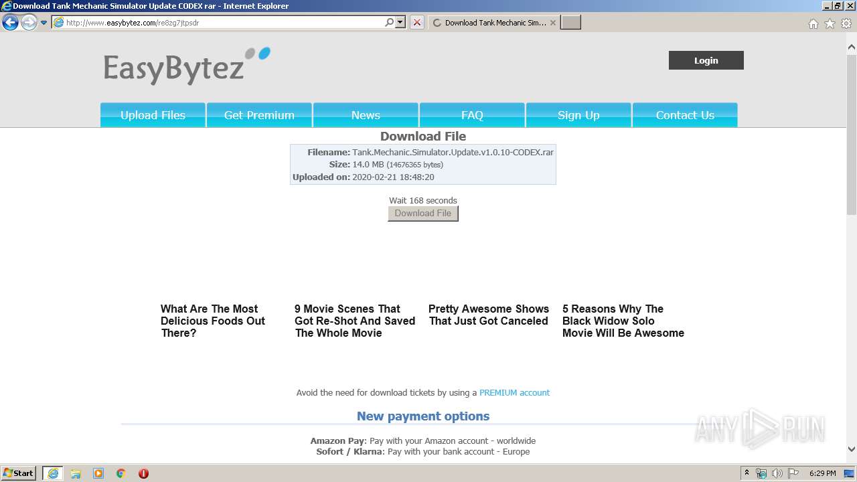Stop loading with the red X button
This screenshot has height=482, width=857.
[x=417, y=22]
